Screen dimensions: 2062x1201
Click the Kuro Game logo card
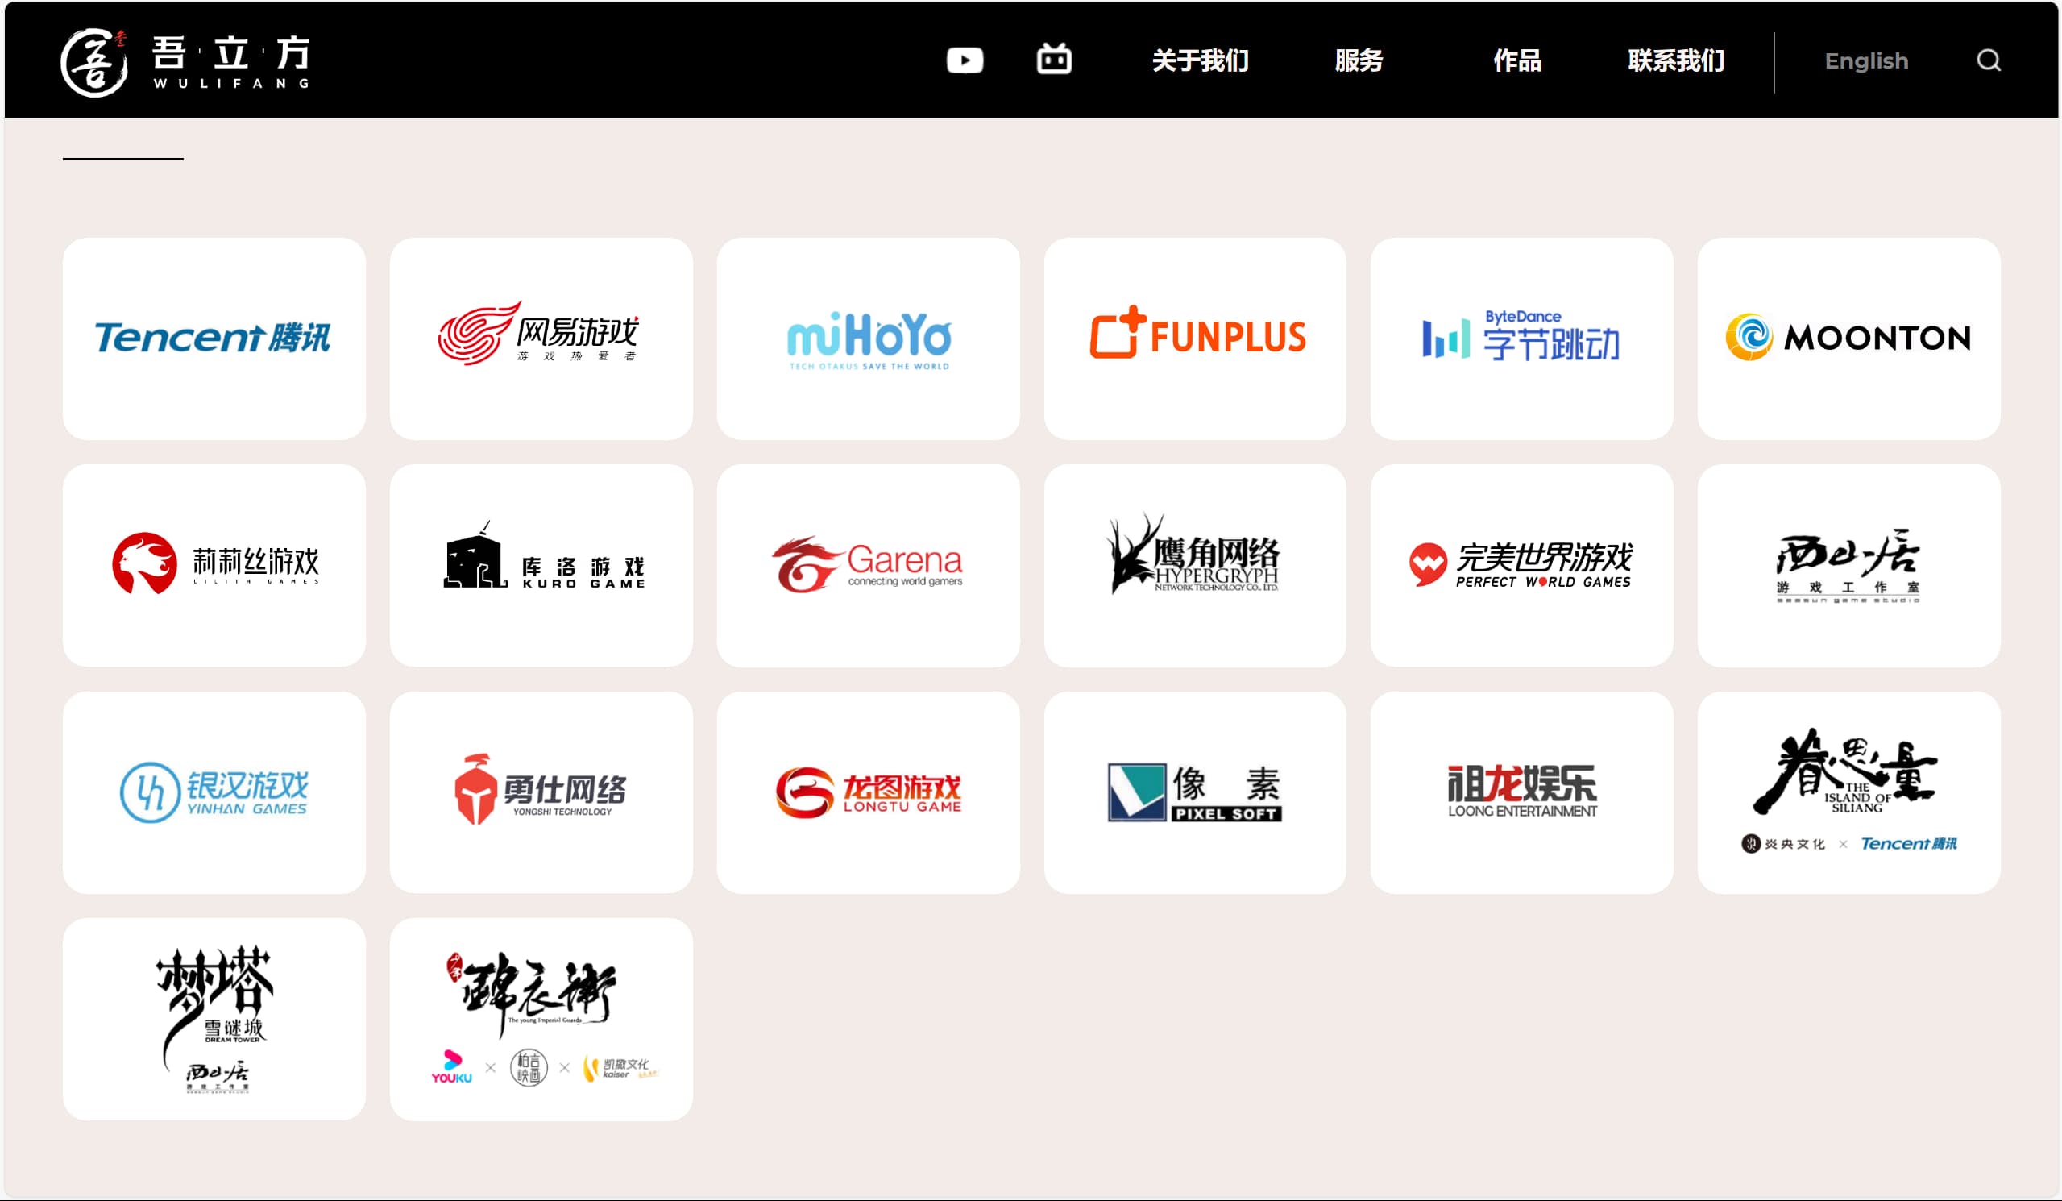(541, 565)
